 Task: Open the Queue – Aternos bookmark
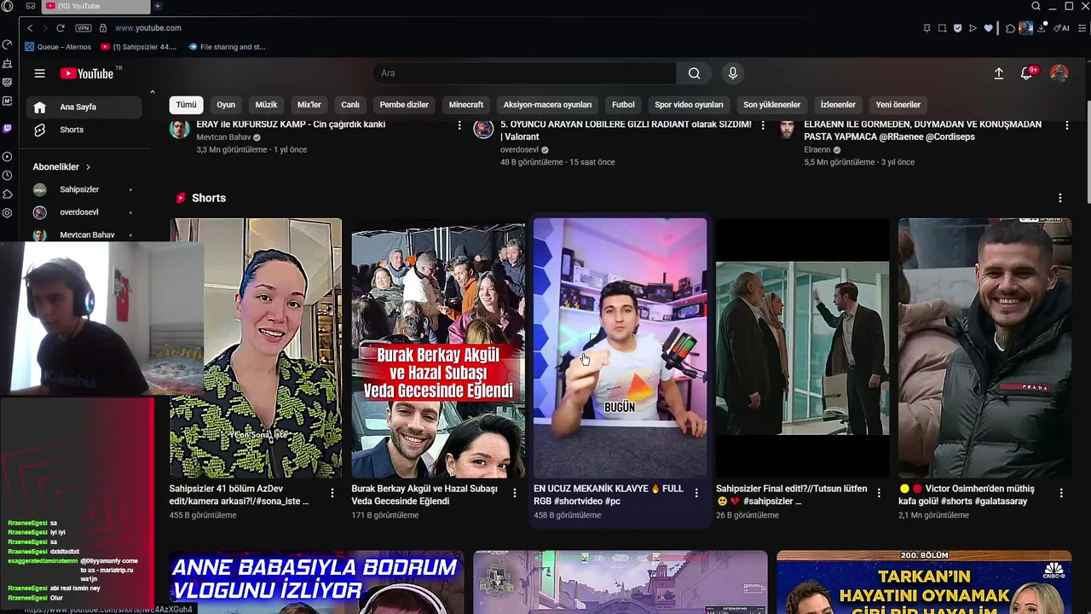tap(58, 47)
